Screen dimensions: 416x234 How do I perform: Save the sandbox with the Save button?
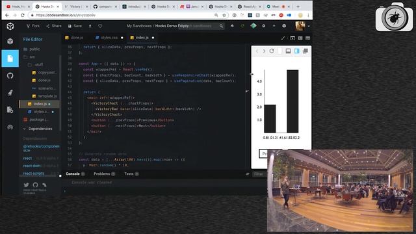[75, 26]
